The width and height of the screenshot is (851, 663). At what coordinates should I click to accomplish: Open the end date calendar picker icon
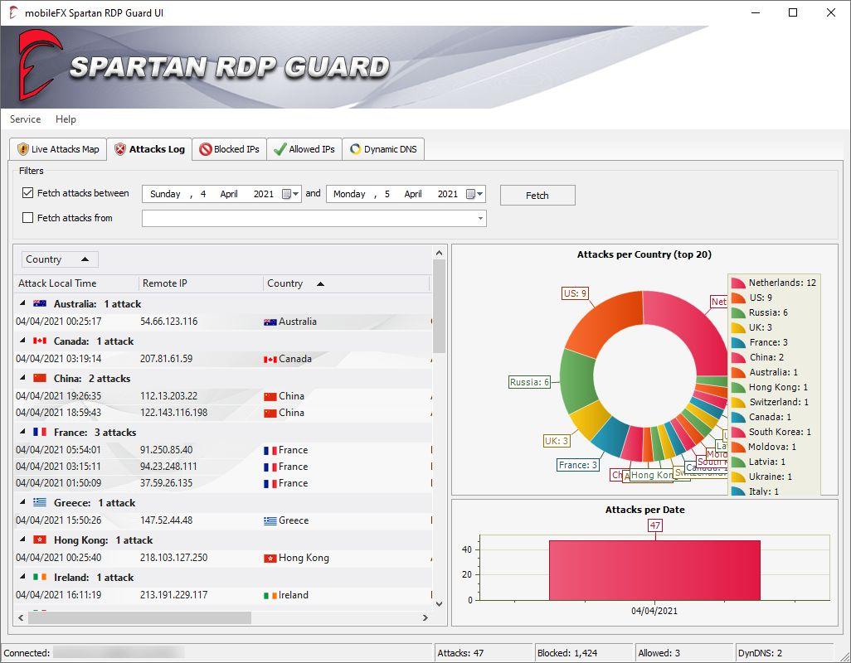click(475, 194)
